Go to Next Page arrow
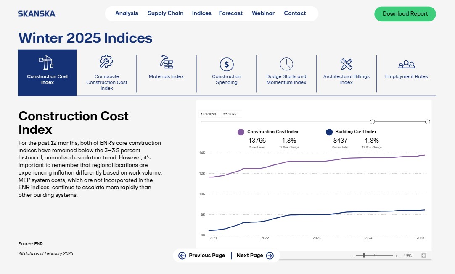Image resolution: width=455 pixels, height=274 pixels. click(x=270, y=256)
